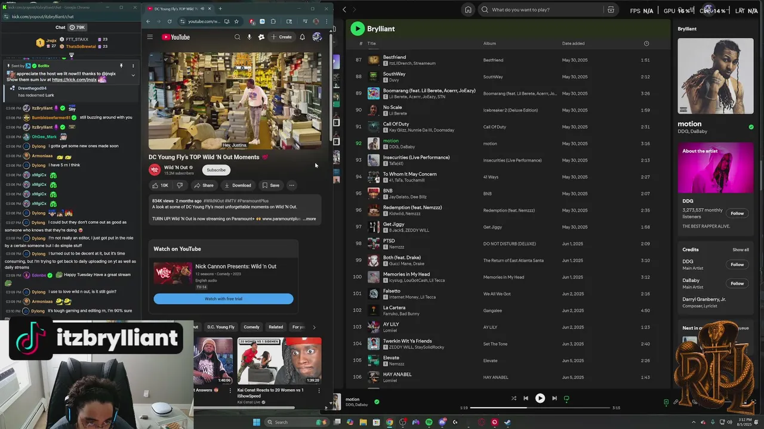764x429 pixels.
Task: Subscribe to Wild 'N Out channel
Action: [x=216, y=170]
